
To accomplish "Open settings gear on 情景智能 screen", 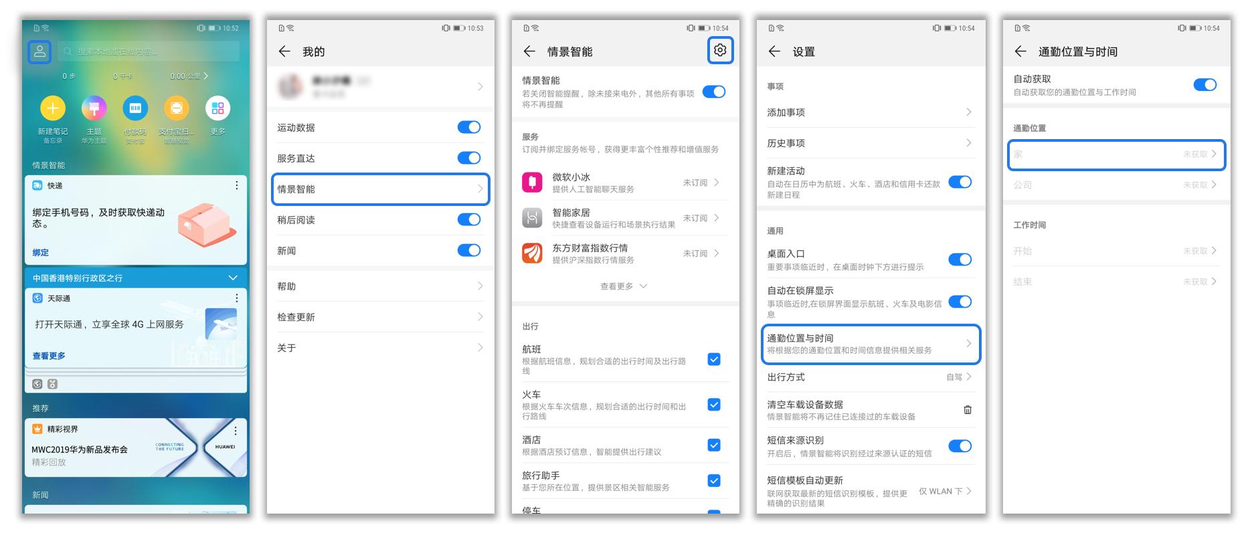I will (720, 50).
